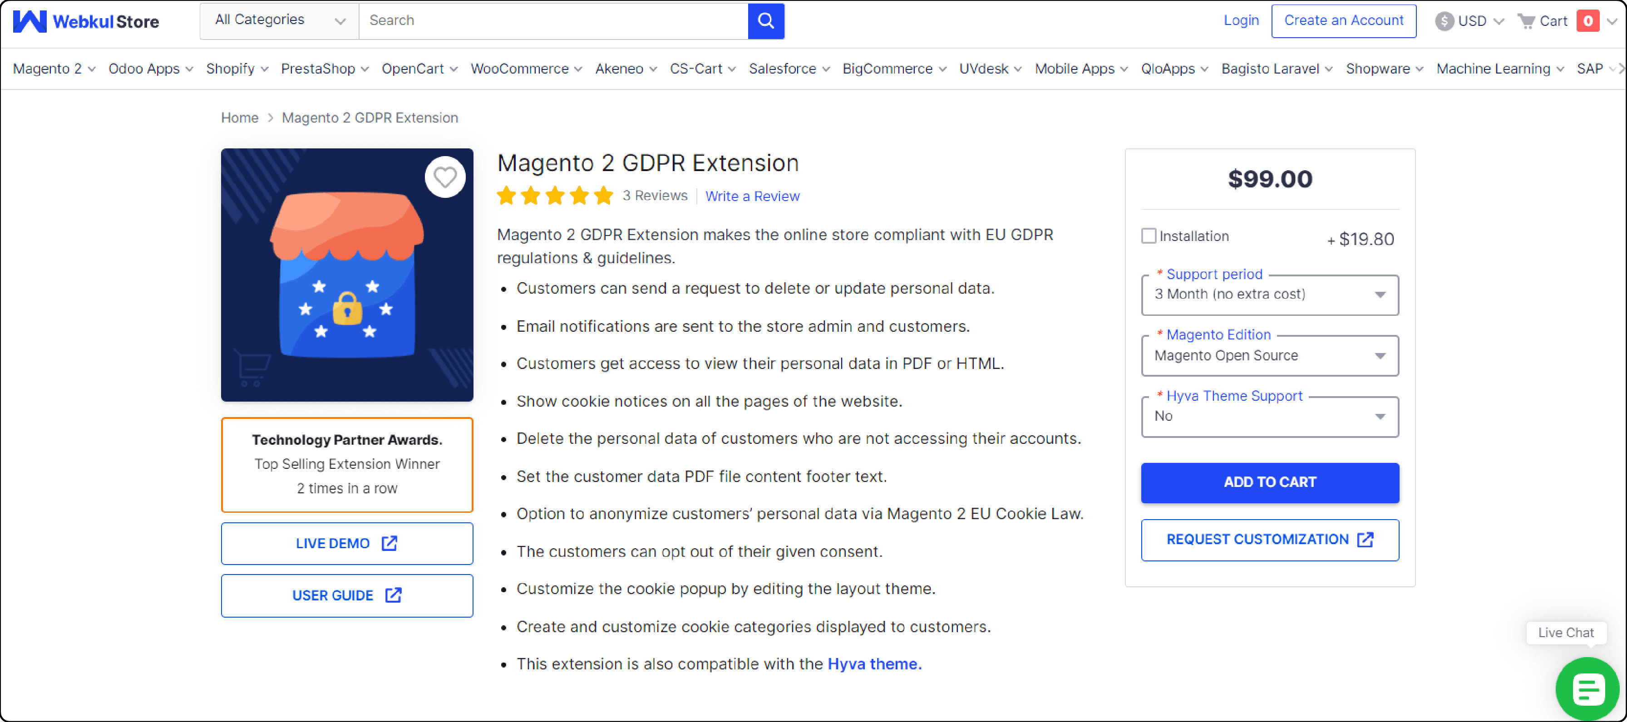Click REQUEST CUSTOMIZATION button

pos(1270,540)
